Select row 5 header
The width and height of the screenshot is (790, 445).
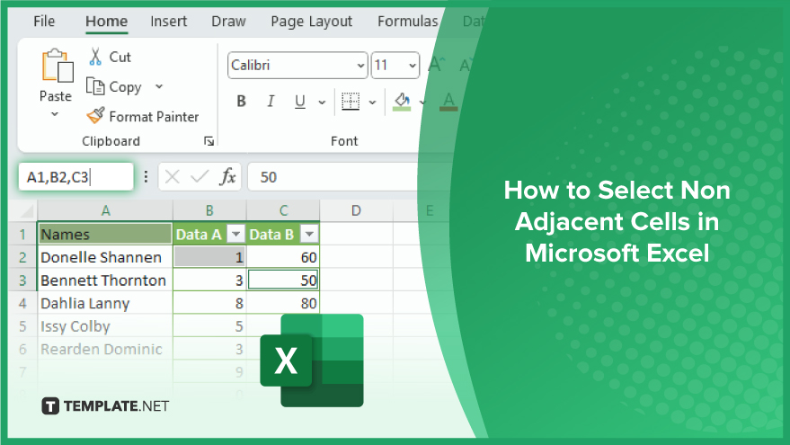click(22, 326)
